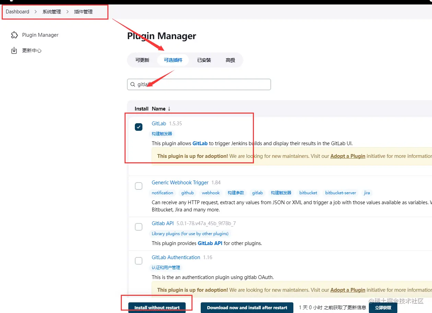Click 构建触发器 tag on Generic Webhook Trigger
Image resolution: width=432 pixels, height=313 pixels.
tap(281, 193)
